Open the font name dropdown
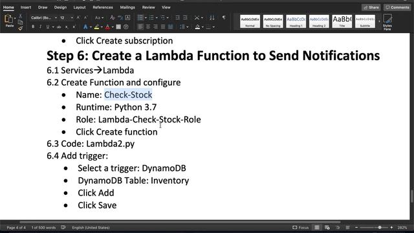Image resolution: width=414 pixels, height=233 pixels. coord(56,17)
